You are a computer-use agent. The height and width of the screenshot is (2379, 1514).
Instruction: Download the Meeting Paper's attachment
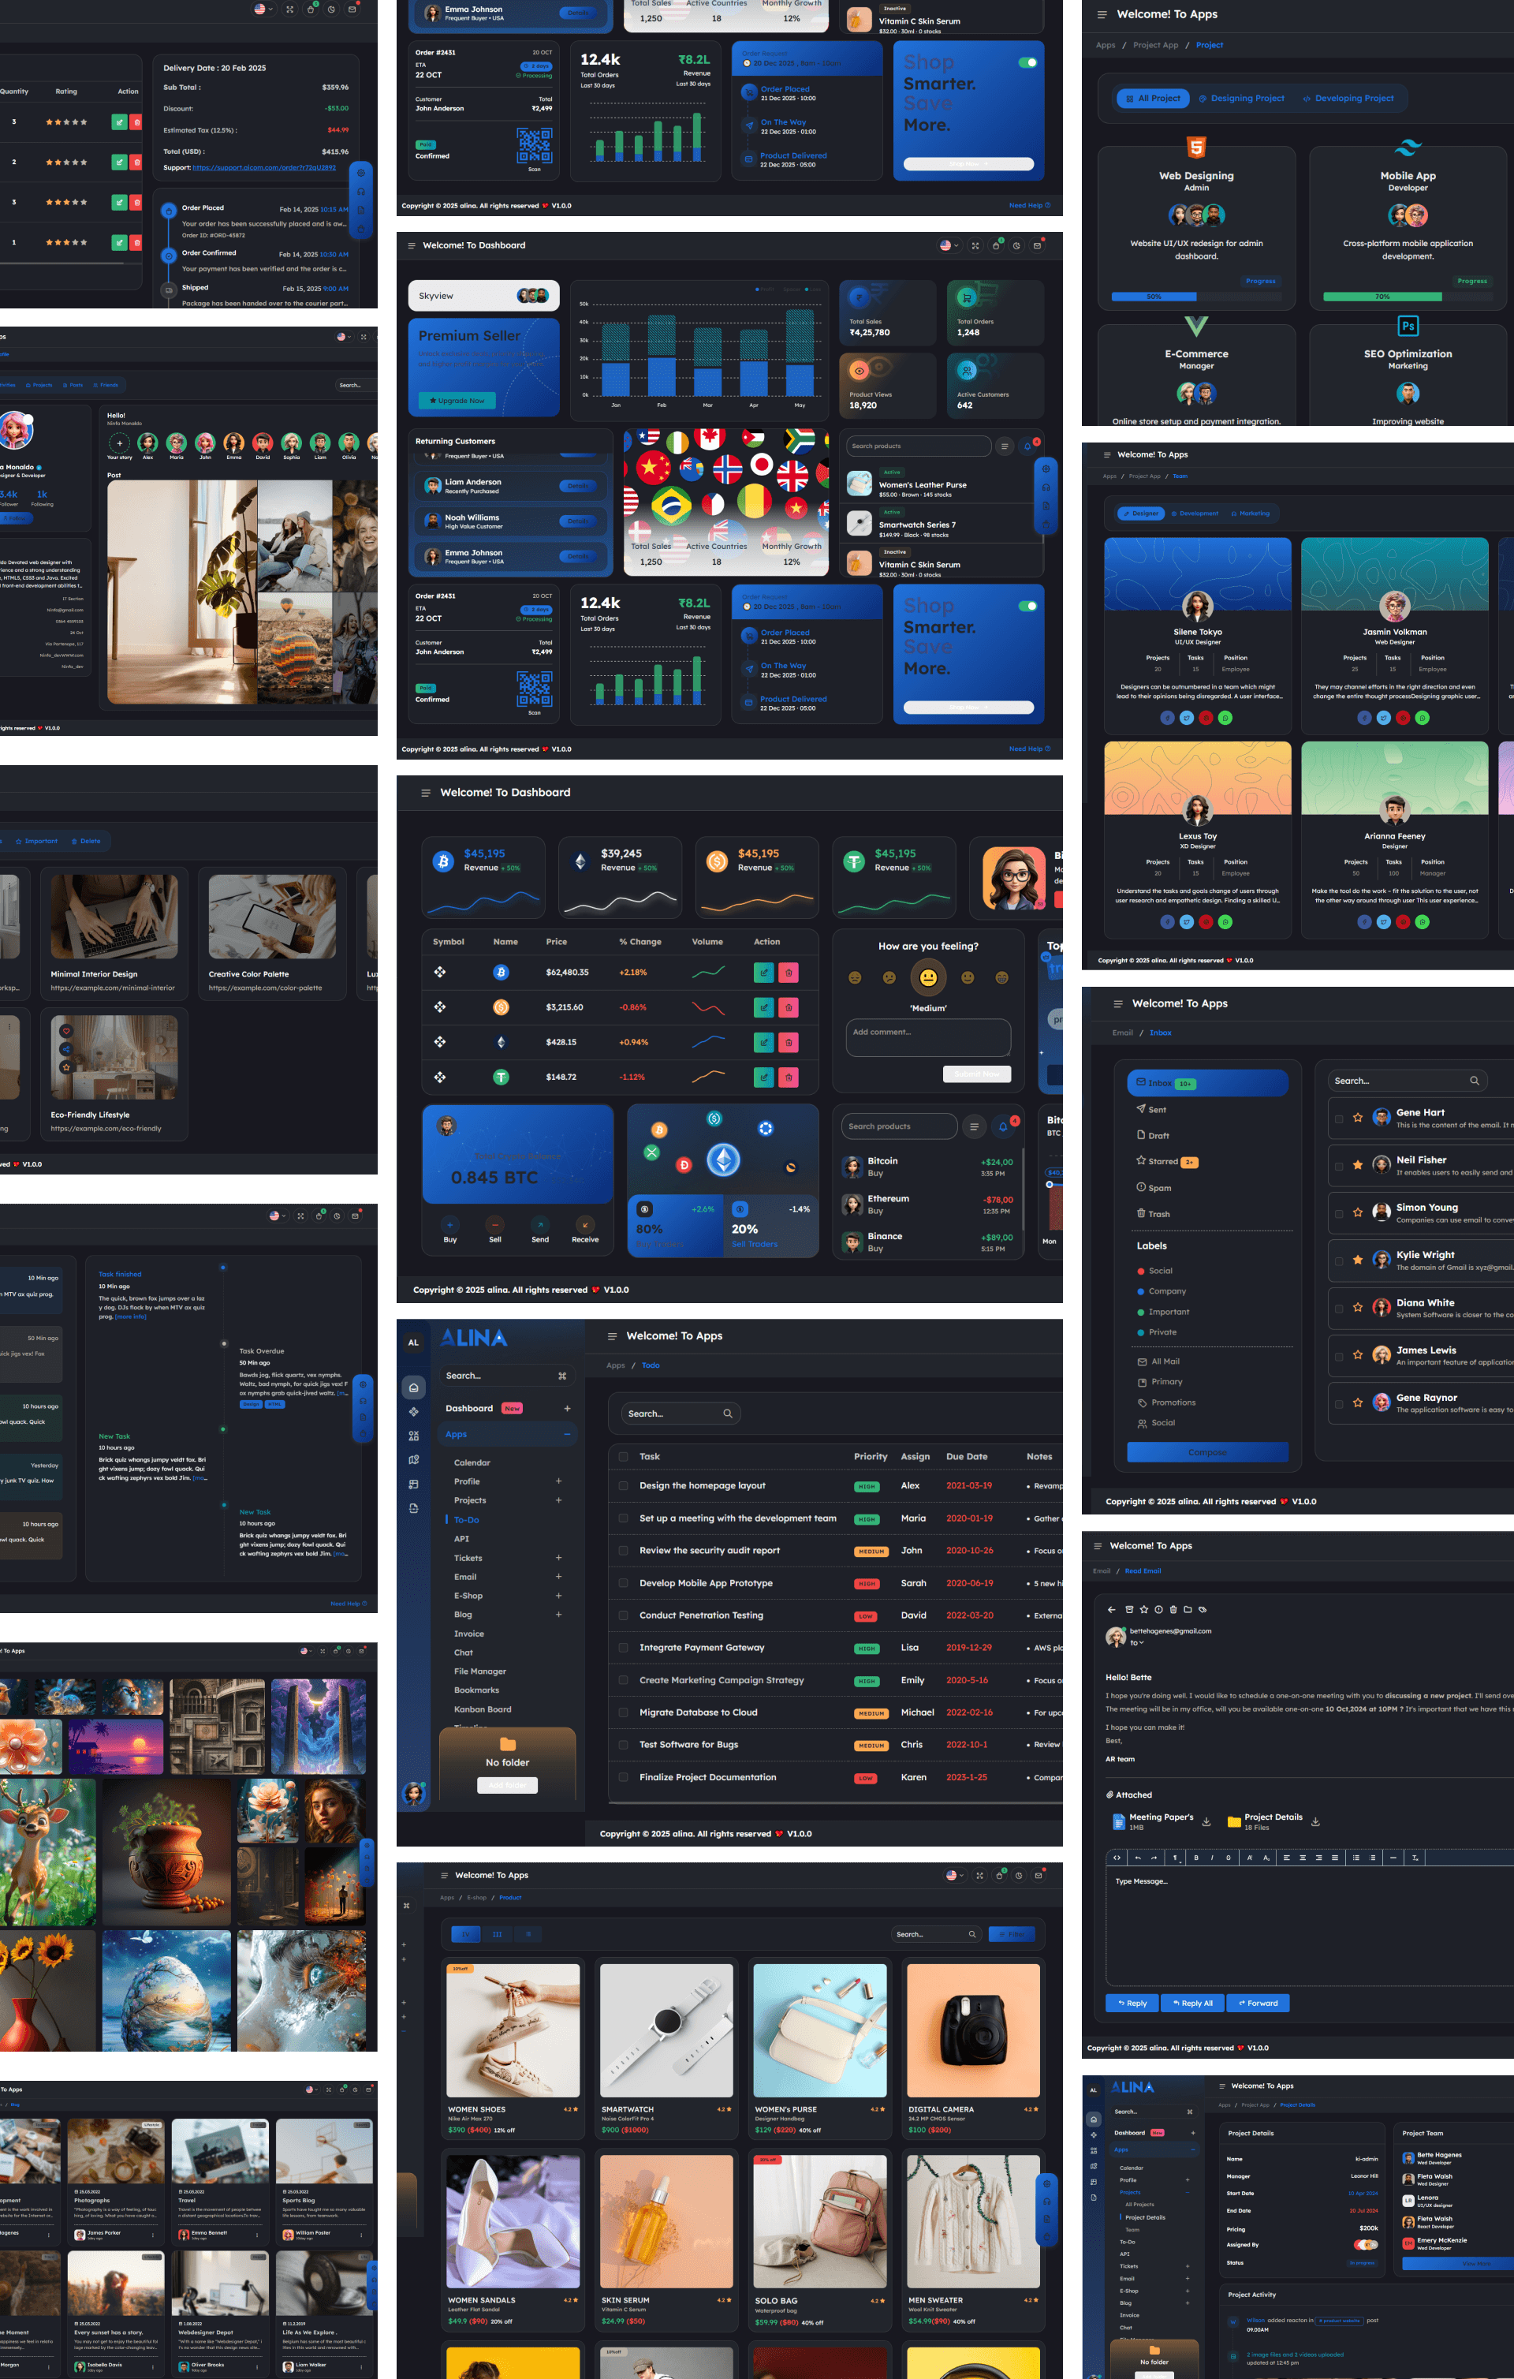click(1206, 1822)
